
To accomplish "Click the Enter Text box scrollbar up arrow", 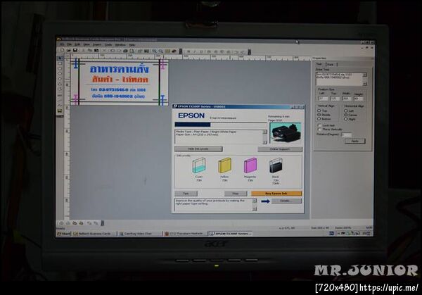I will pos(364,75).
